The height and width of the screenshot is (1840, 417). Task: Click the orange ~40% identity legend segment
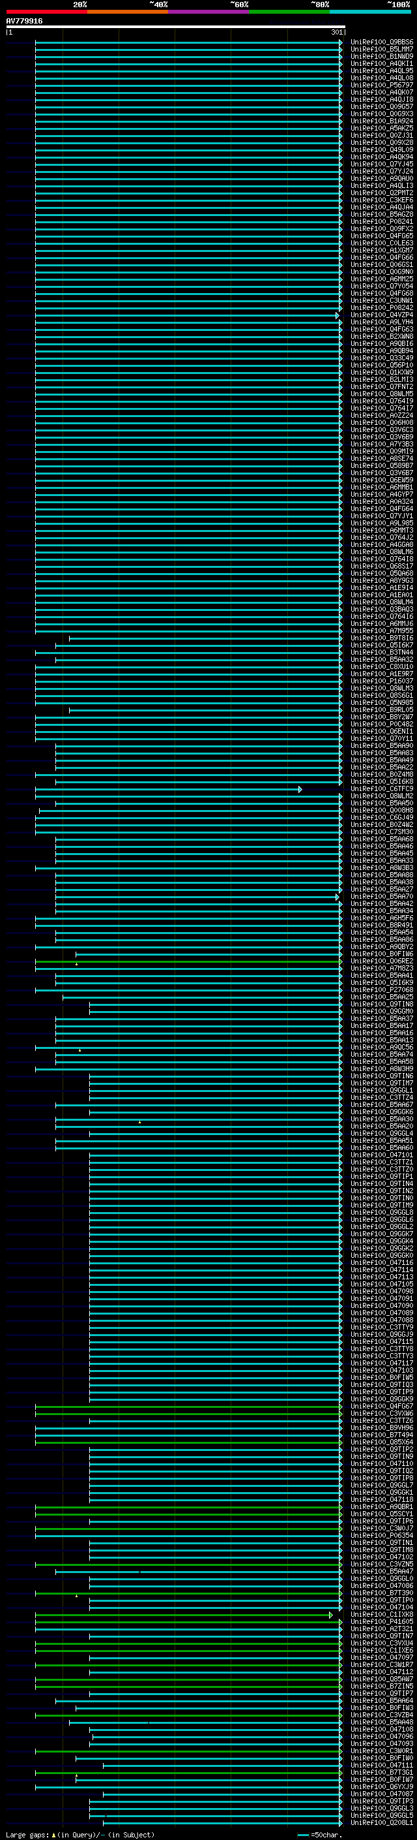[128, 12]
